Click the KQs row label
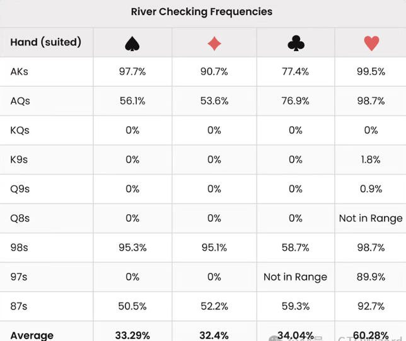This screenshot has height=341, width=406. [20, 130]
